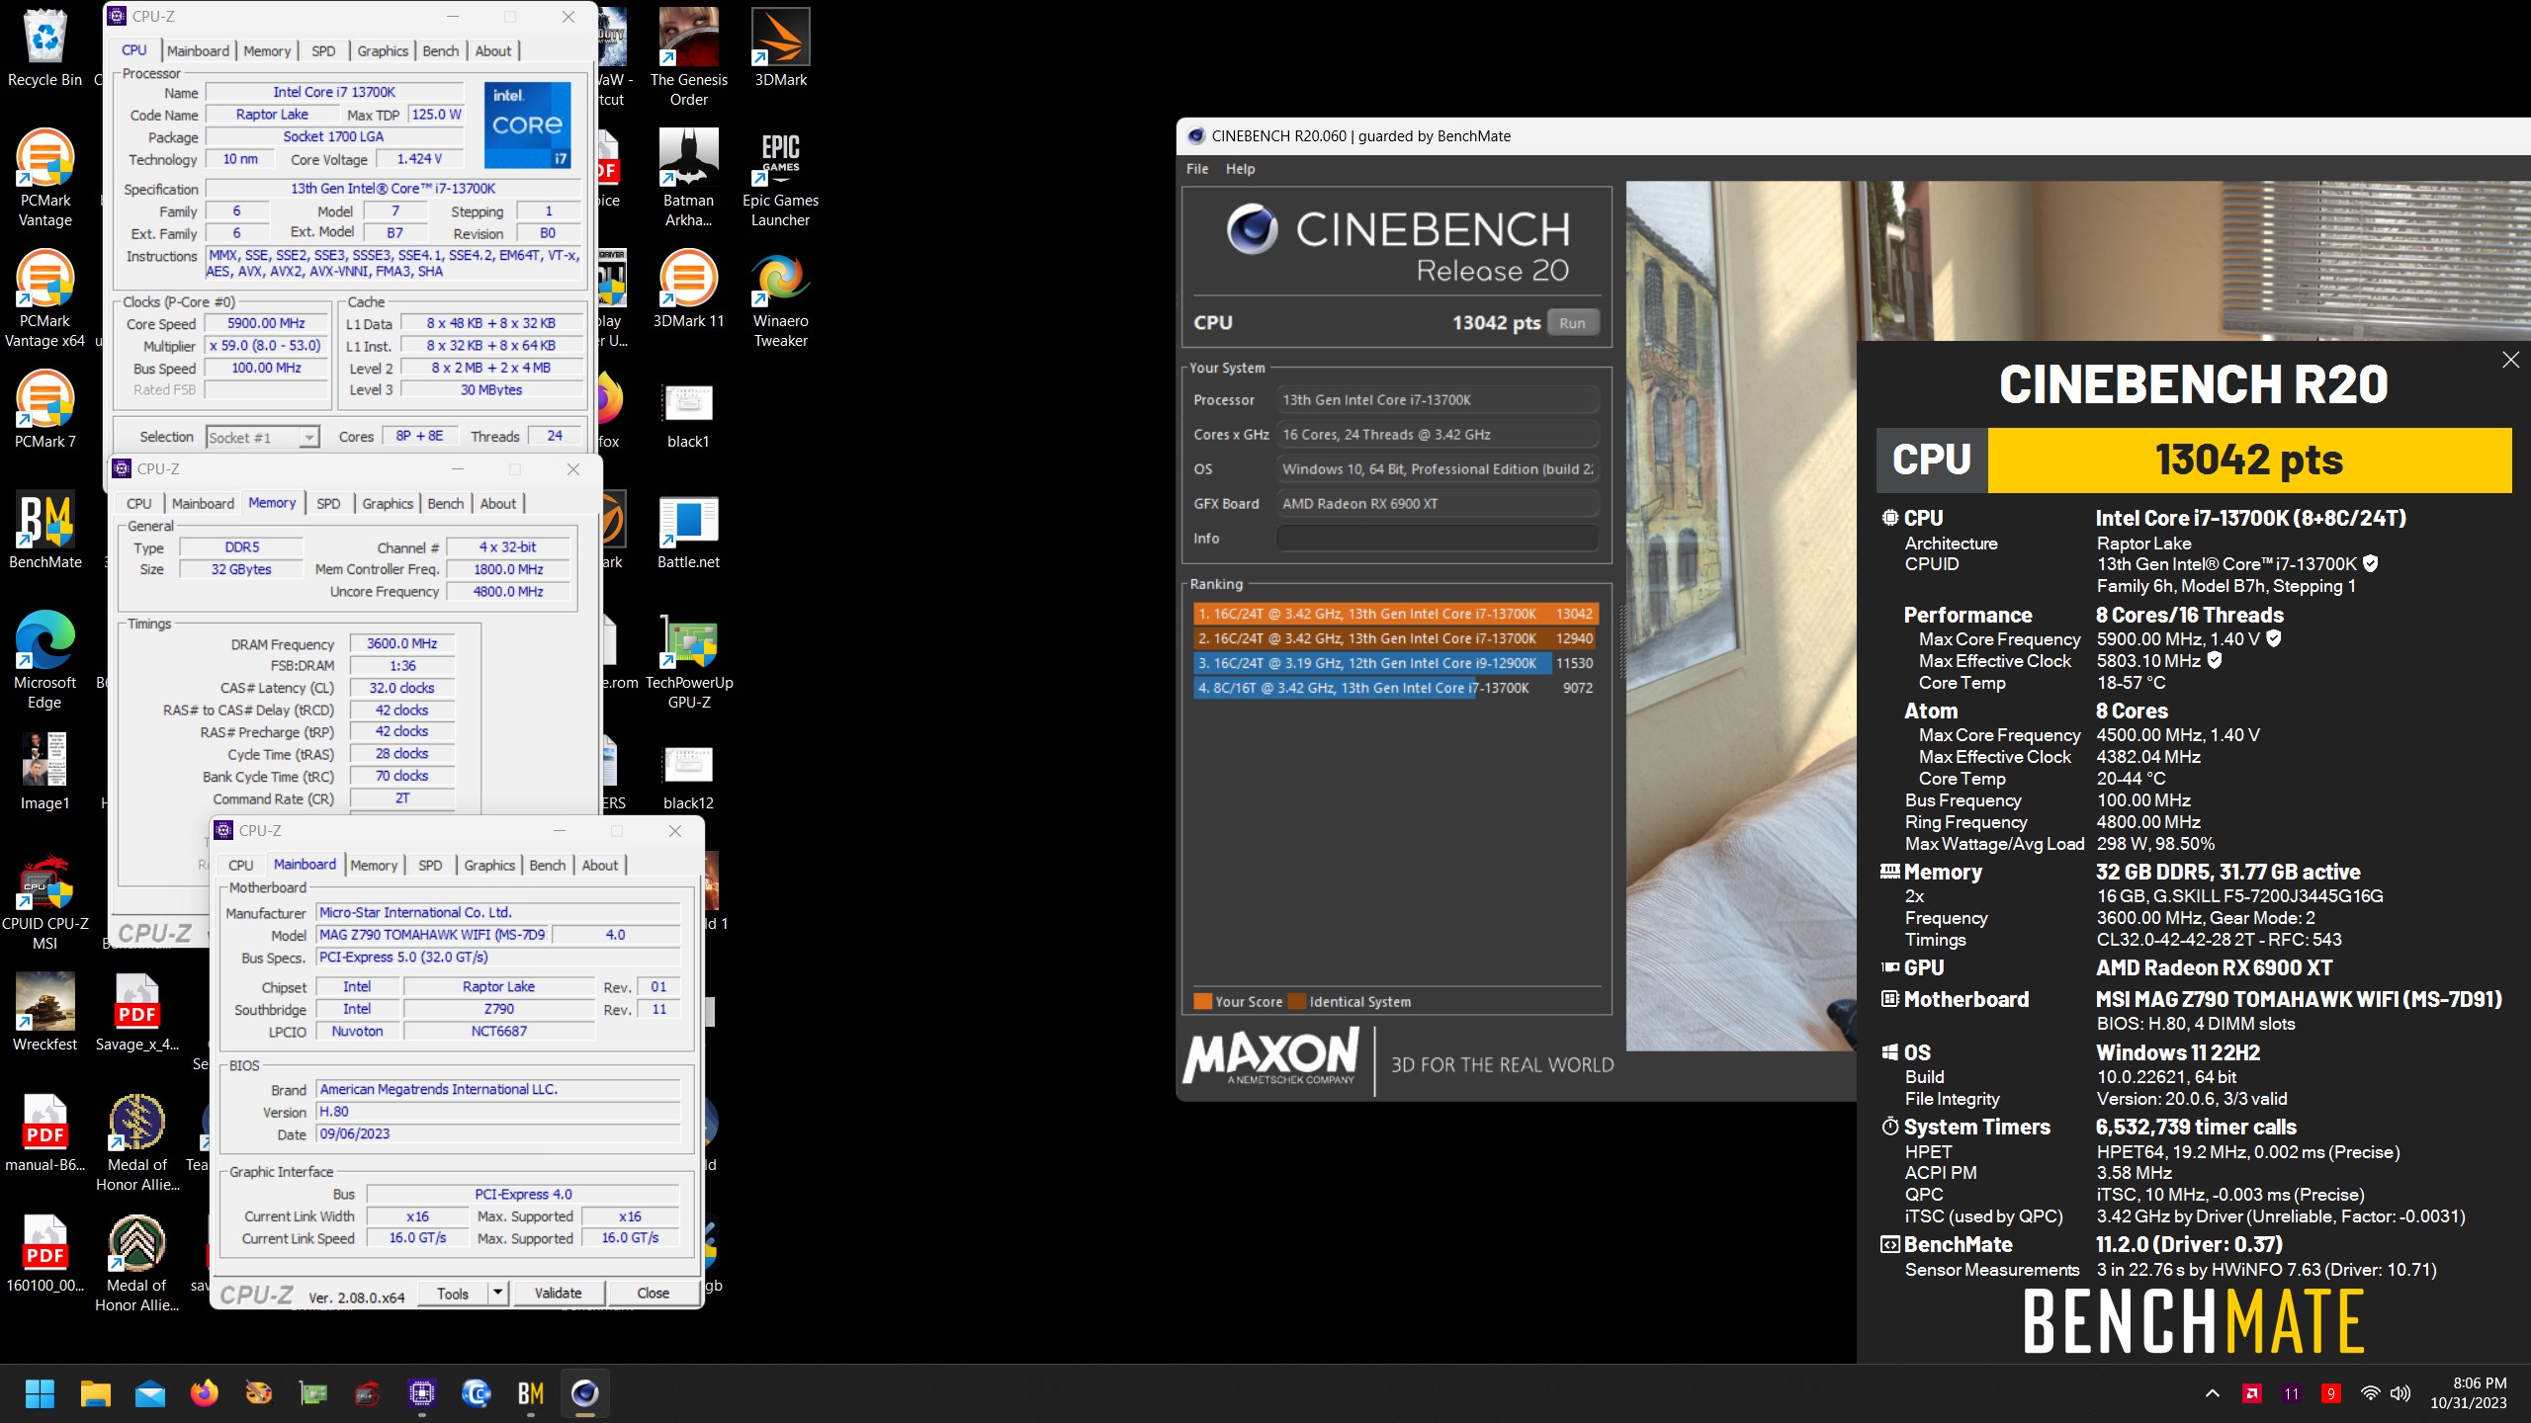Open volume control in system tray
This screenshot has height=1423, width=2531.
point(2400,1393)
